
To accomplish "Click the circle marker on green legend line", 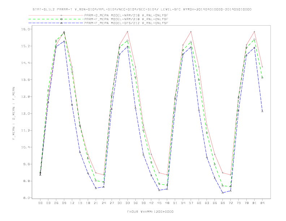I will point(61,19).
